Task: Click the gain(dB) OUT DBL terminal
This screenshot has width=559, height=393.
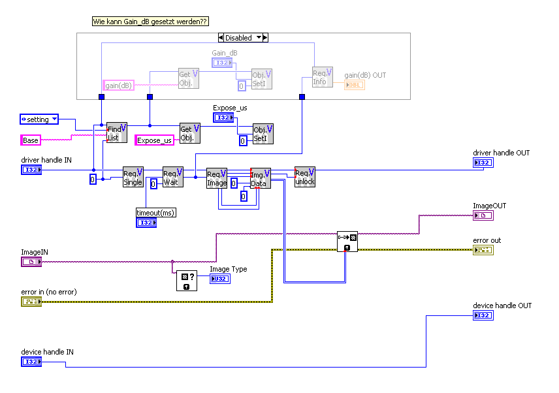Action: pyautogui.click(x=355, y=85)
